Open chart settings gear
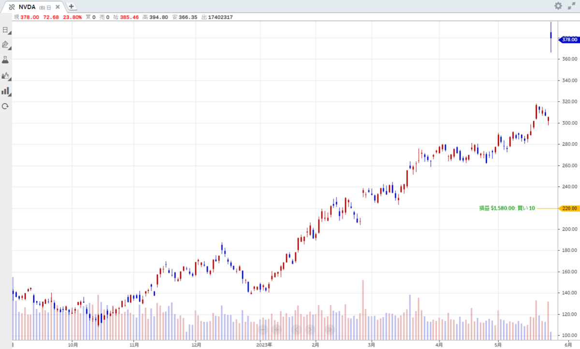Image resolution: width=580 pixels, height=349 pixels. click(x=558, y=6)
